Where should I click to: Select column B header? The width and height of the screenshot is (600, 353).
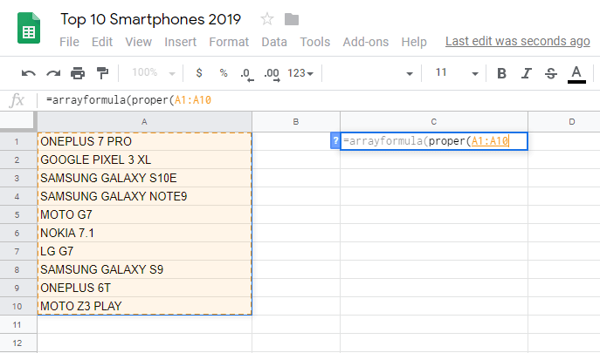296,121
